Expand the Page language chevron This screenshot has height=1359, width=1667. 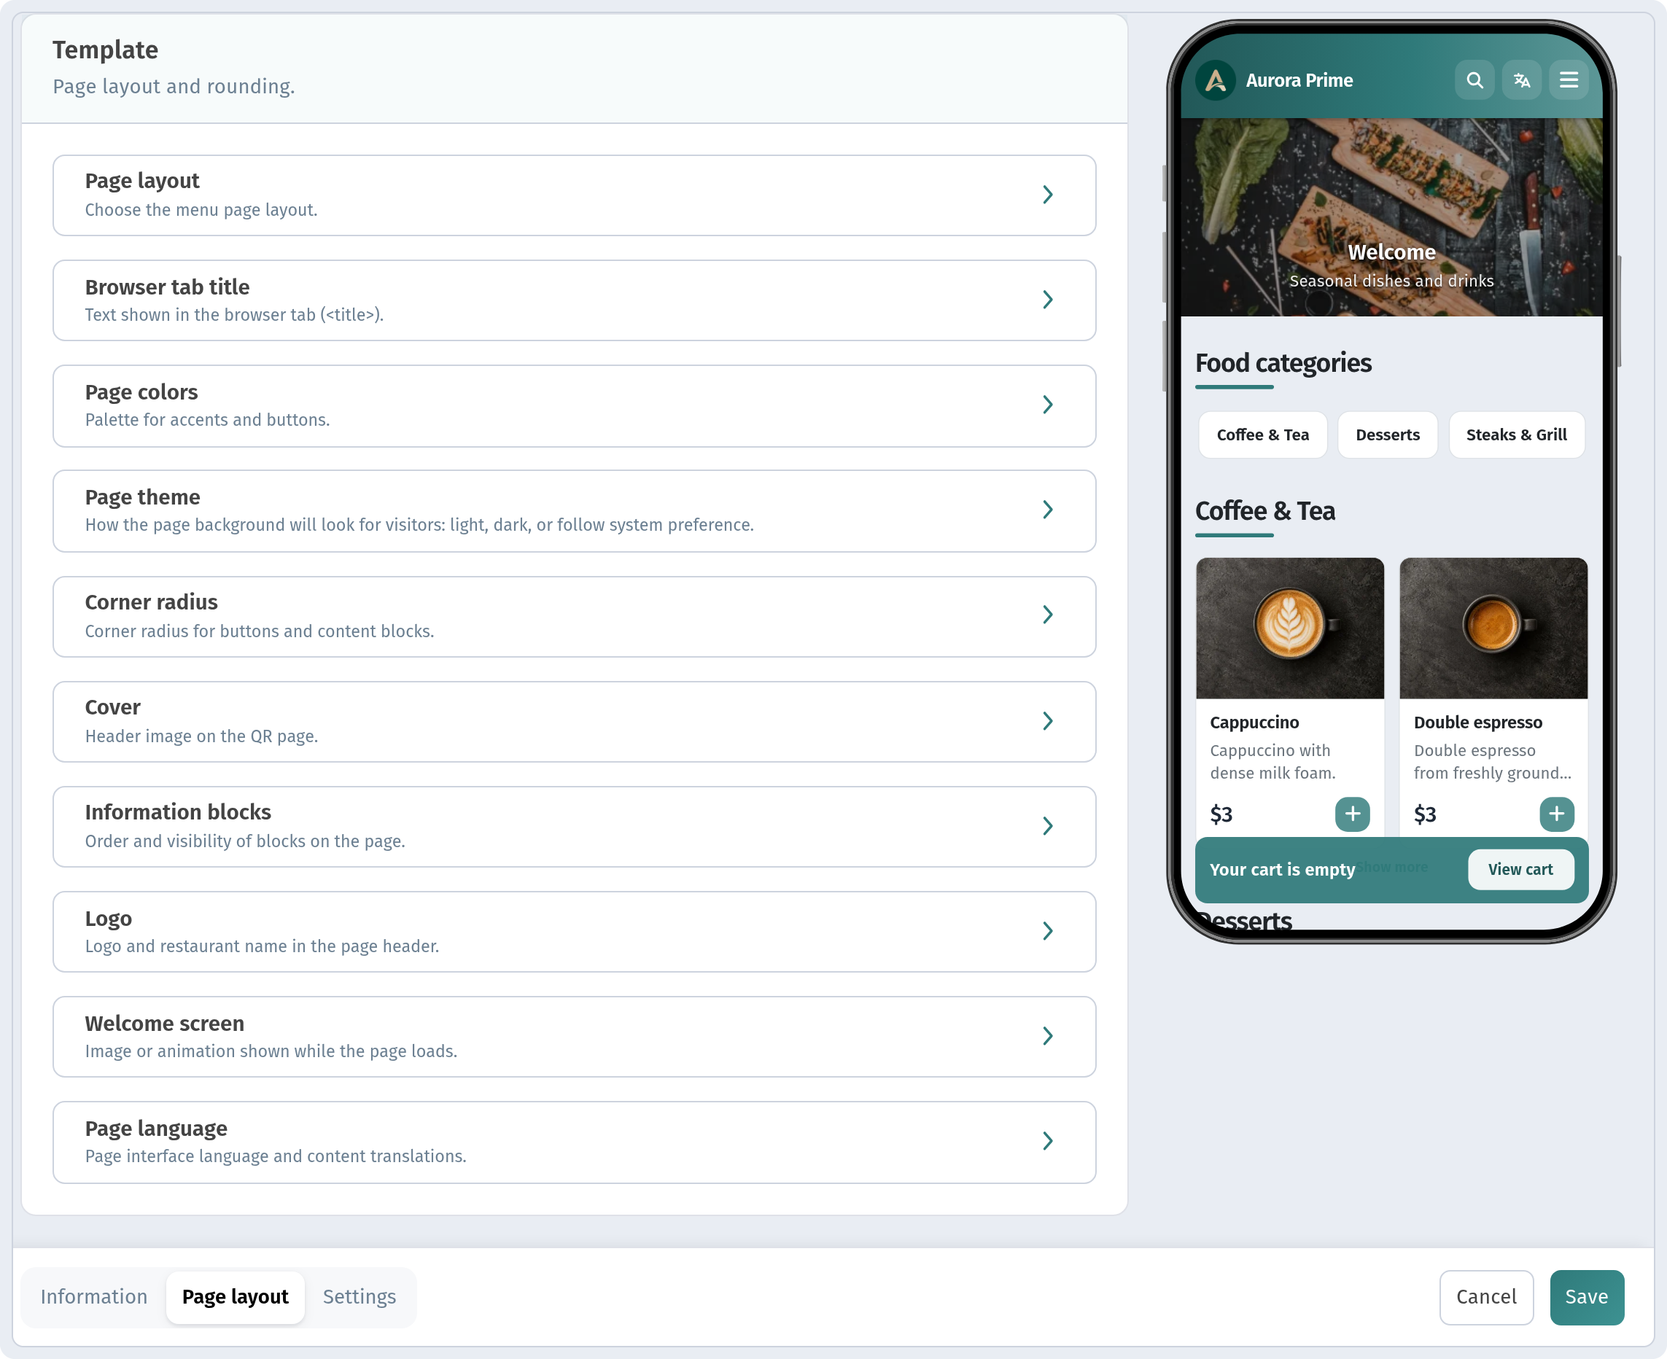pyautogui.click(x=1048, y=1140)
